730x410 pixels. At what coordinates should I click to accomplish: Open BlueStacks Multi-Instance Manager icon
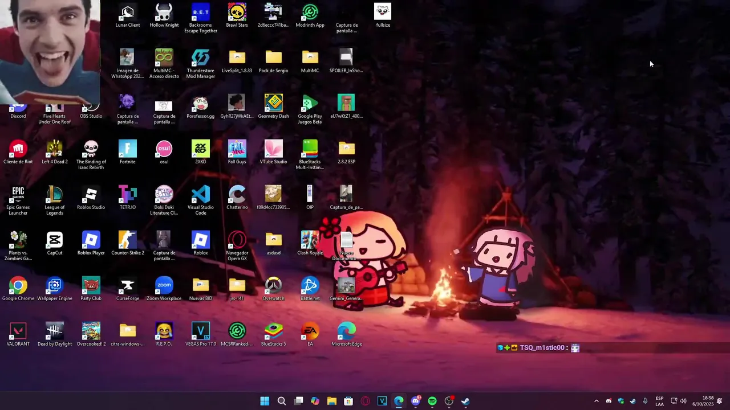pos(310,155)
